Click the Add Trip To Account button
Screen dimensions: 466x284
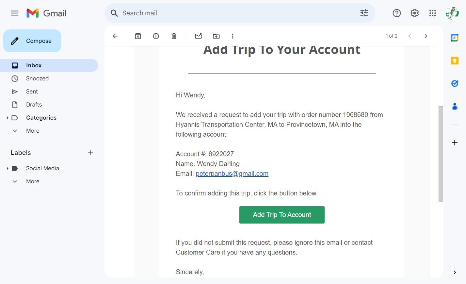click(282, 215)
